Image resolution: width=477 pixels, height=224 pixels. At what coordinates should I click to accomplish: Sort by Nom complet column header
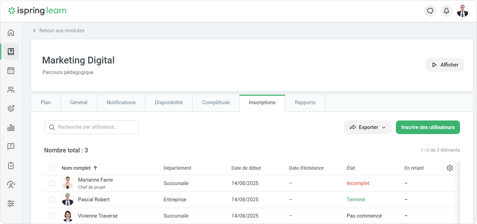click(76, 168)
